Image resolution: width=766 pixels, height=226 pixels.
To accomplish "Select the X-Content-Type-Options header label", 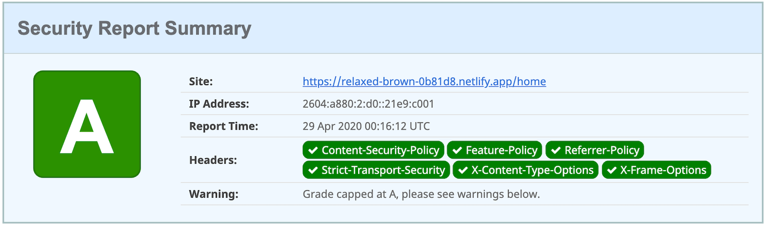I will pyautogui.click(x=532, y=170).
